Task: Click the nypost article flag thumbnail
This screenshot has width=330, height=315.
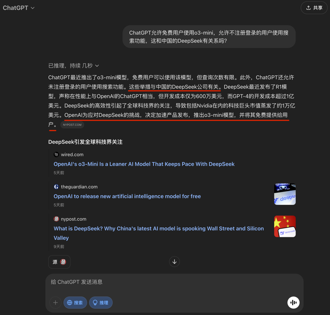Action: point(285,226)
